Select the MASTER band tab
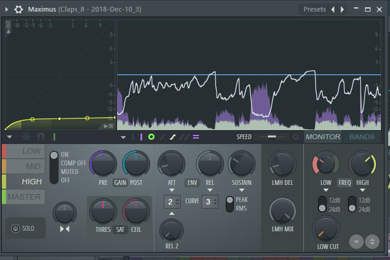This screenshot has width=390, height=260. click(x=26, y=197)
